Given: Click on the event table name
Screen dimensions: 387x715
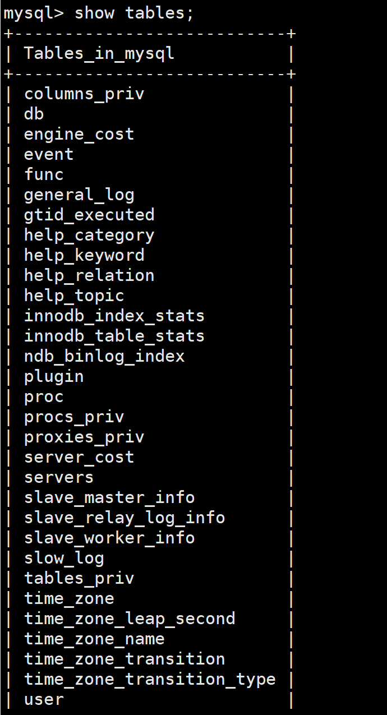Looking at the screenshot, I should 49,154.
